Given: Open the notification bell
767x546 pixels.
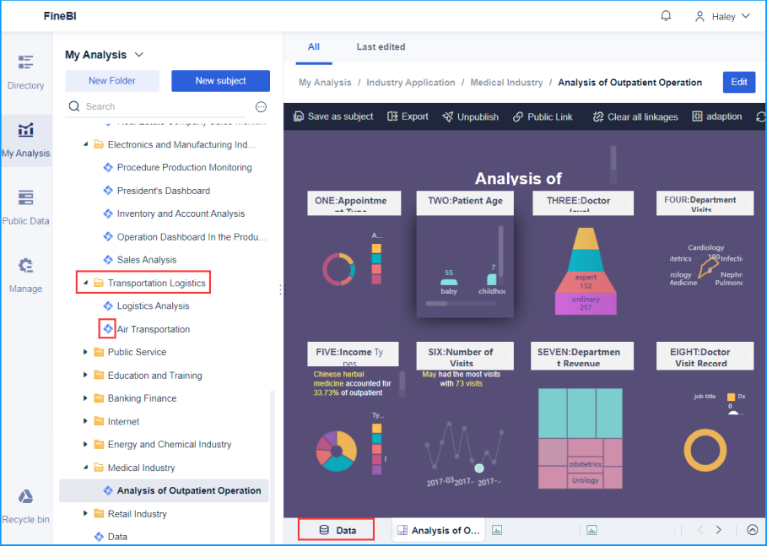Looking at the screenshot, I should click(x=666, y=15).
